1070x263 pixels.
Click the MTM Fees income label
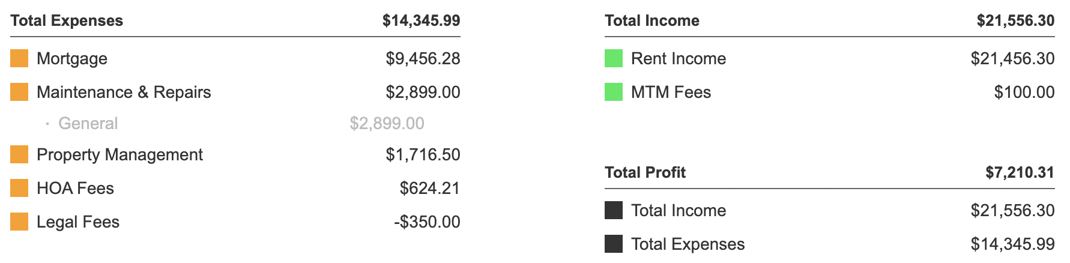point(671,92)
